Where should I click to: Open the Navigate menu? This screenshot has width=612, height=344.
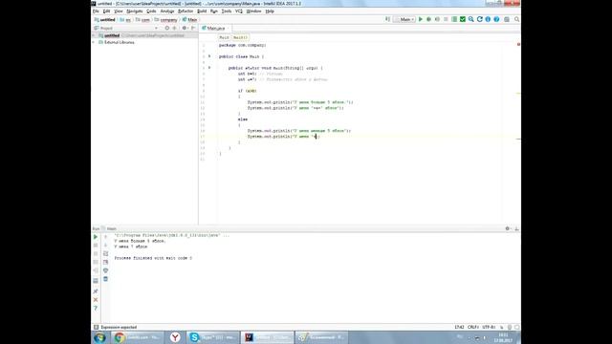pos(135,11)
